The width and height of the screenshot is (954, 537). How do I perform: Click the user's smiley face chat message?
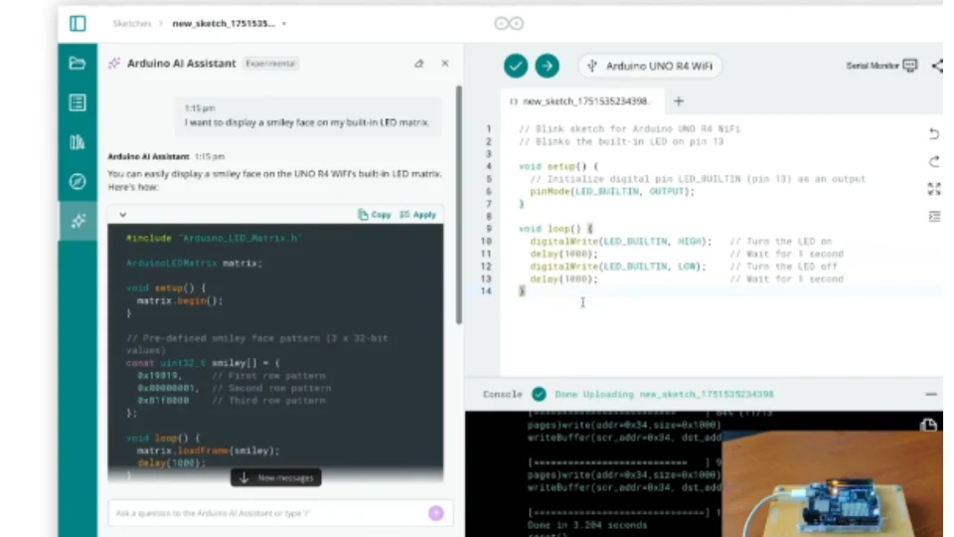click(307, 115)
